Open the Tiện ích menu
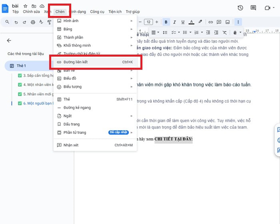 (115, 12)
